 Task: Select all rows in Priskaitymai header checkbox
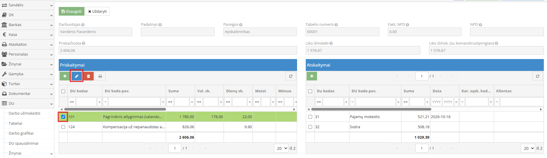[63, 91]
